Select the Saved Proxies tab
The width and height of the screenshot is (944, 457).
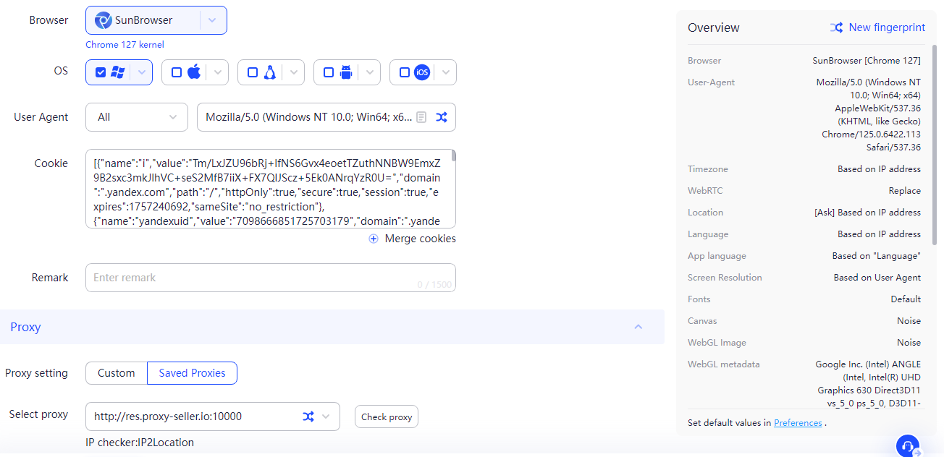pyautogui.click(x=192, y=373)
